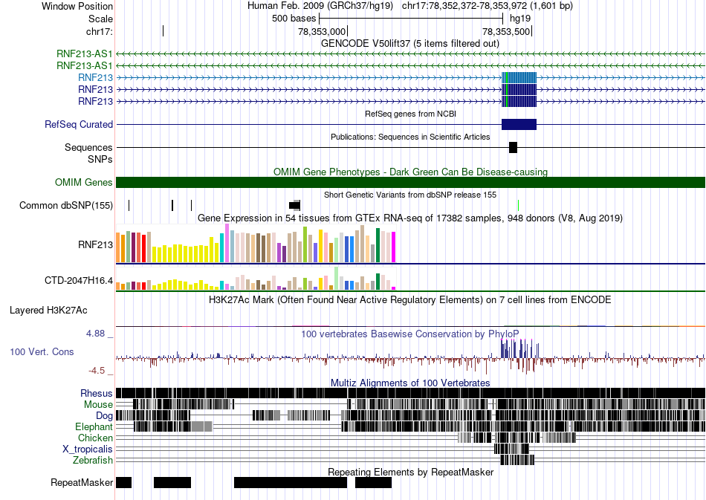This screenshot has height=500, width=706.
Task: Open the Short Genetic Variants dbSNP title
Action: click(410, 195)
